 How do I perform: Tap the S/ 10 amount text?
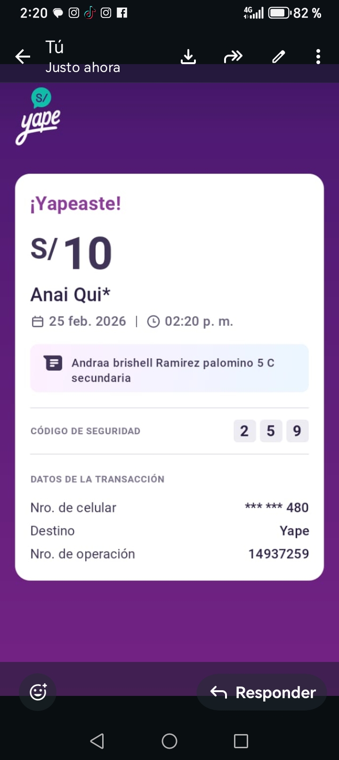pos(72,252)
